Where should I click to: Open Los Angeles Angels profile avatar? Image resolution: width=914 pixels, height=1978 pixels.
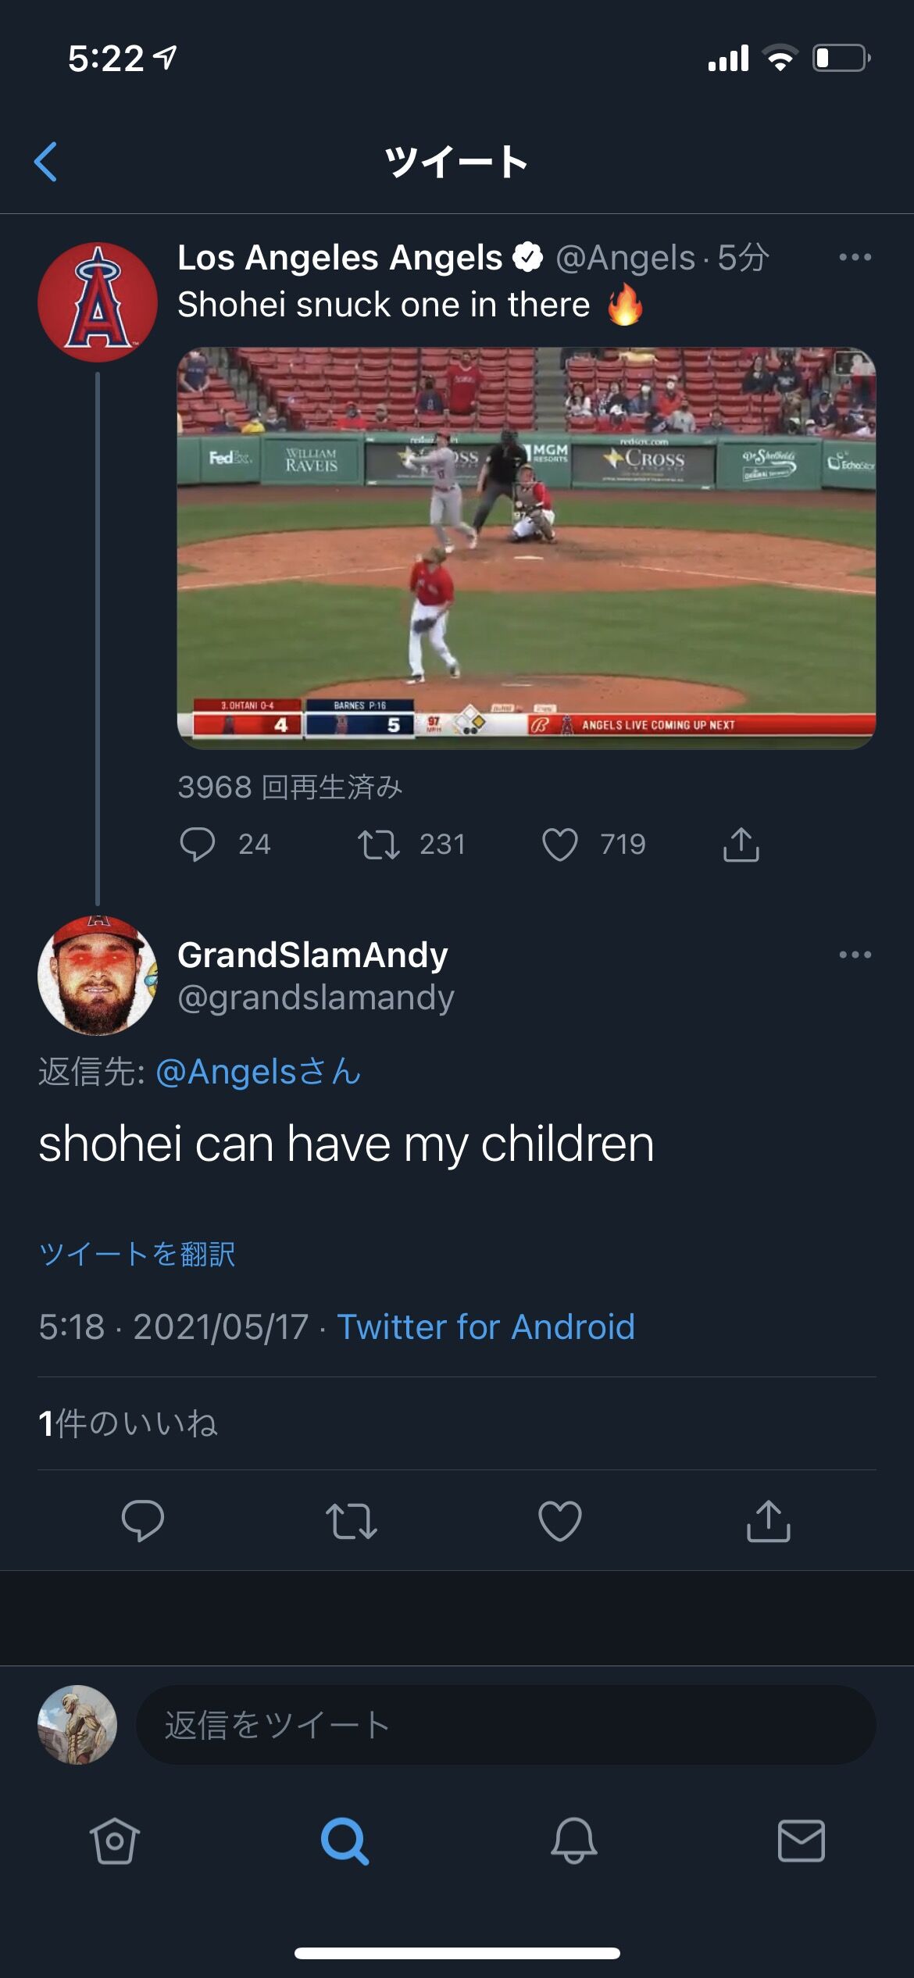[98, 302]
